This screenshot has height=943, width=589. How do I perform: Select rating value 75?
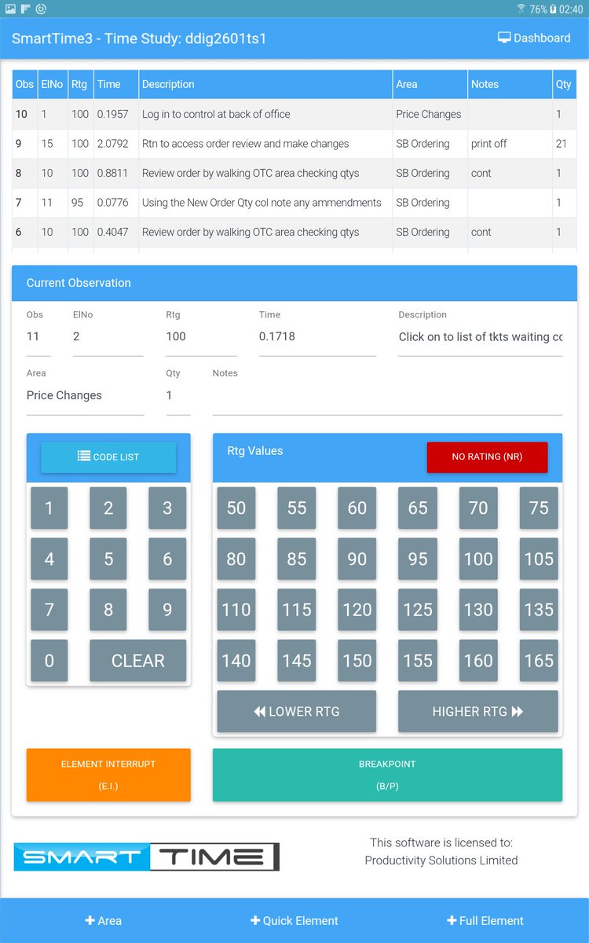539,508
